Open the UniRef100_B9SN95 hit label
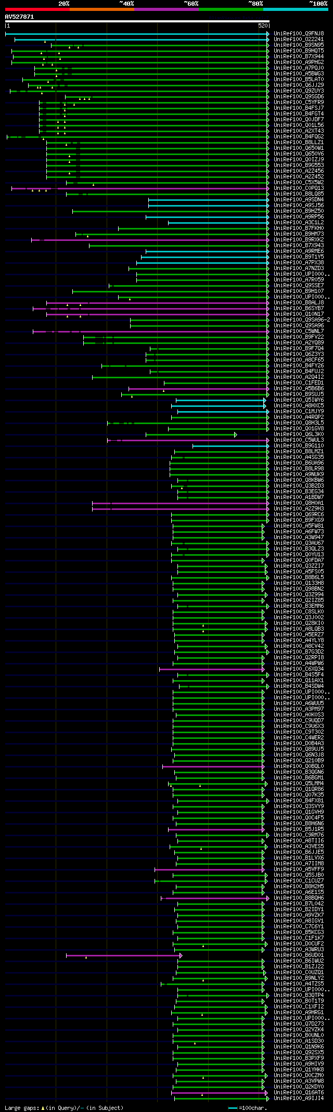The image size is (333, 1112). tap(299, 45)
